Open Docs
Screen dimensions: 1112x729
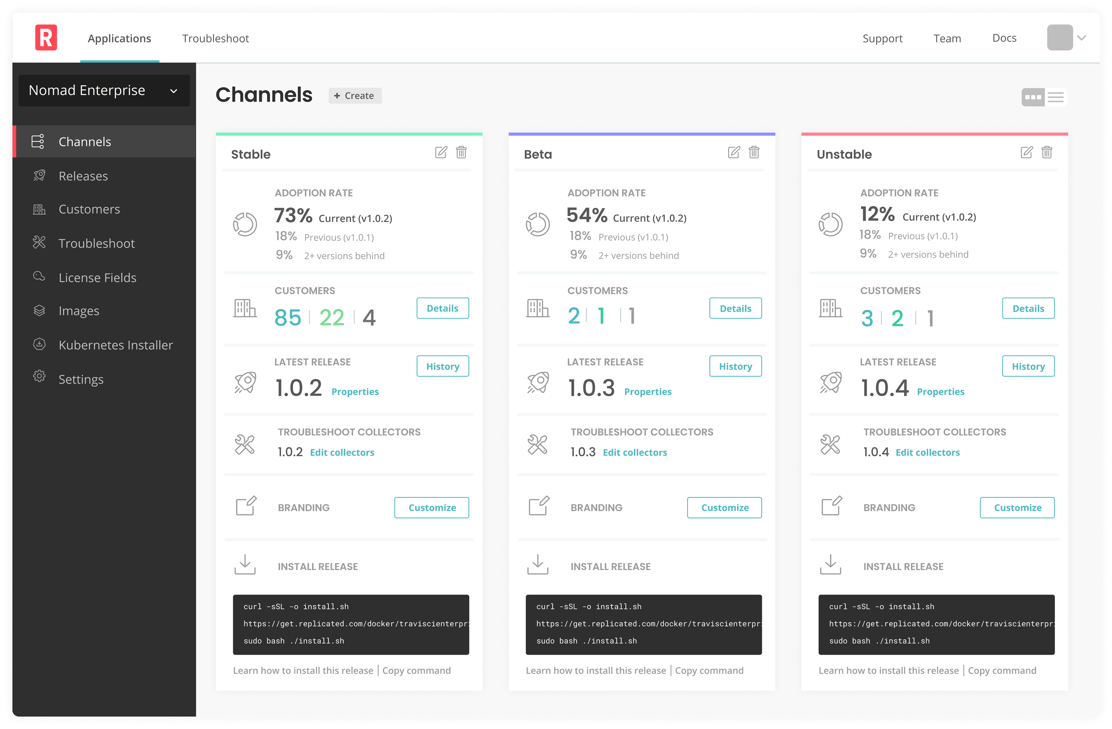(1004, 38)
